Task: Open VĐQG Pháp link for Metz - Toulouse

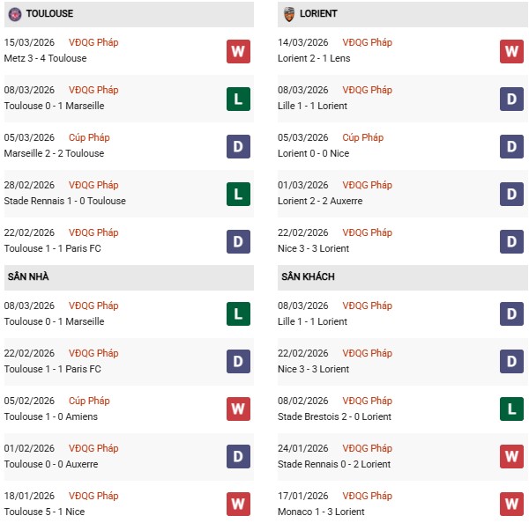Action: click(x=94, y=42)
